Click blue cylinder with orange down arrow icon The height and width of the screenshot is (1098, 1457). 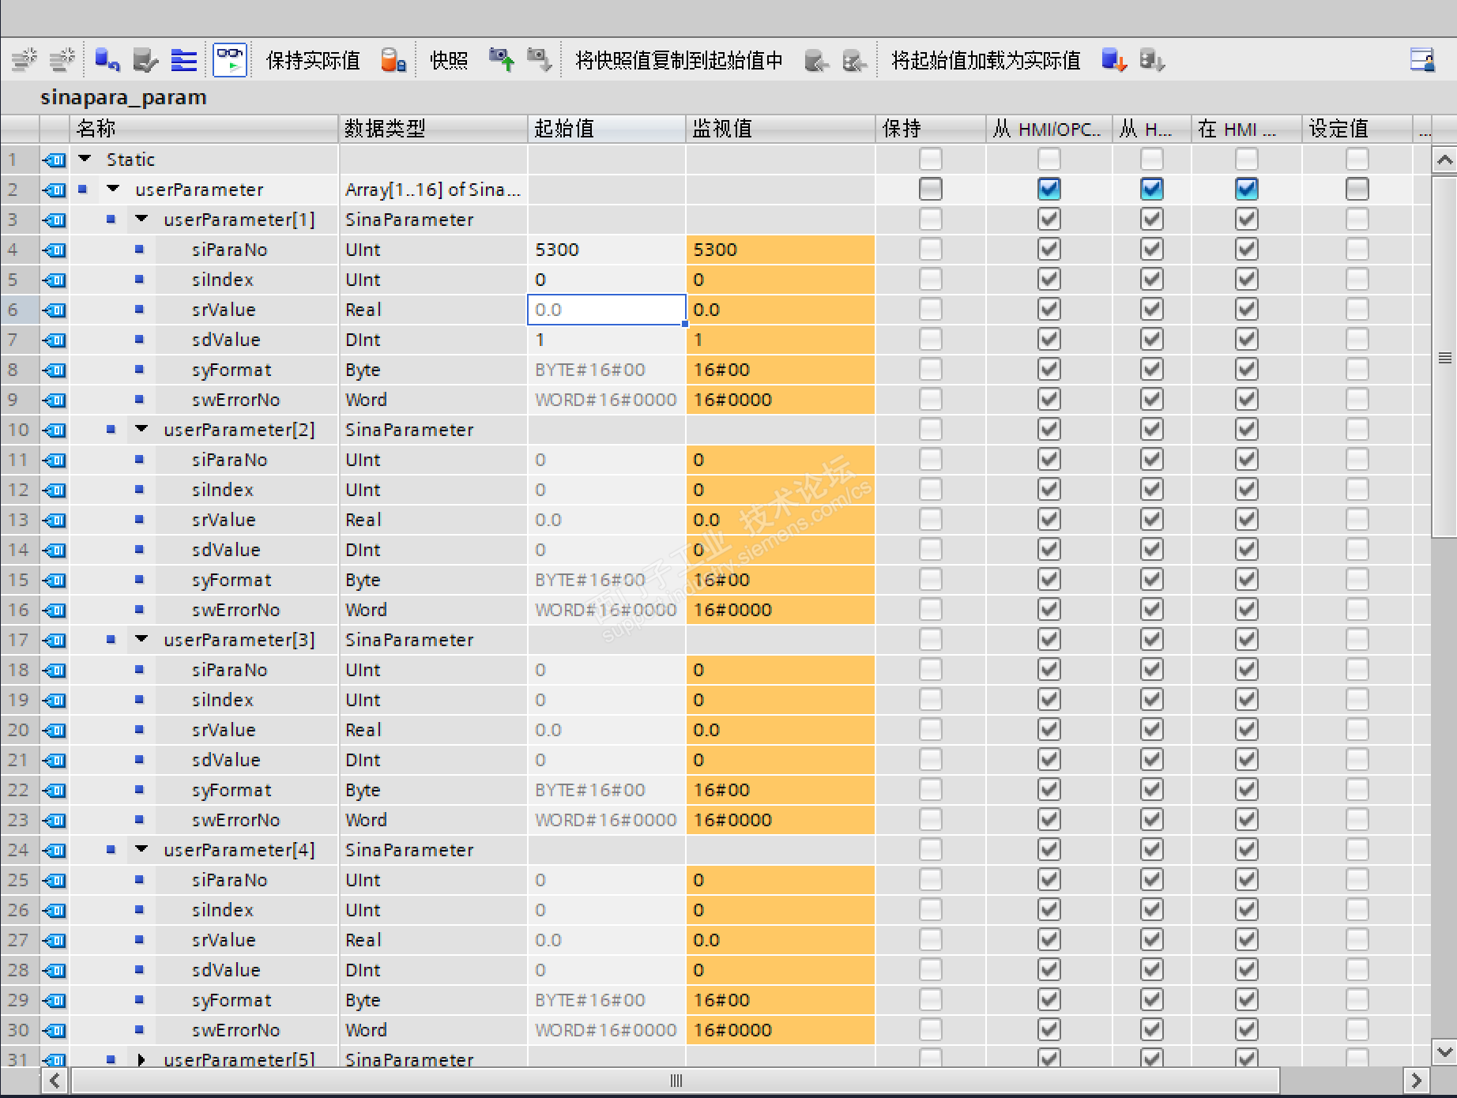click(x=1114, y=60)
